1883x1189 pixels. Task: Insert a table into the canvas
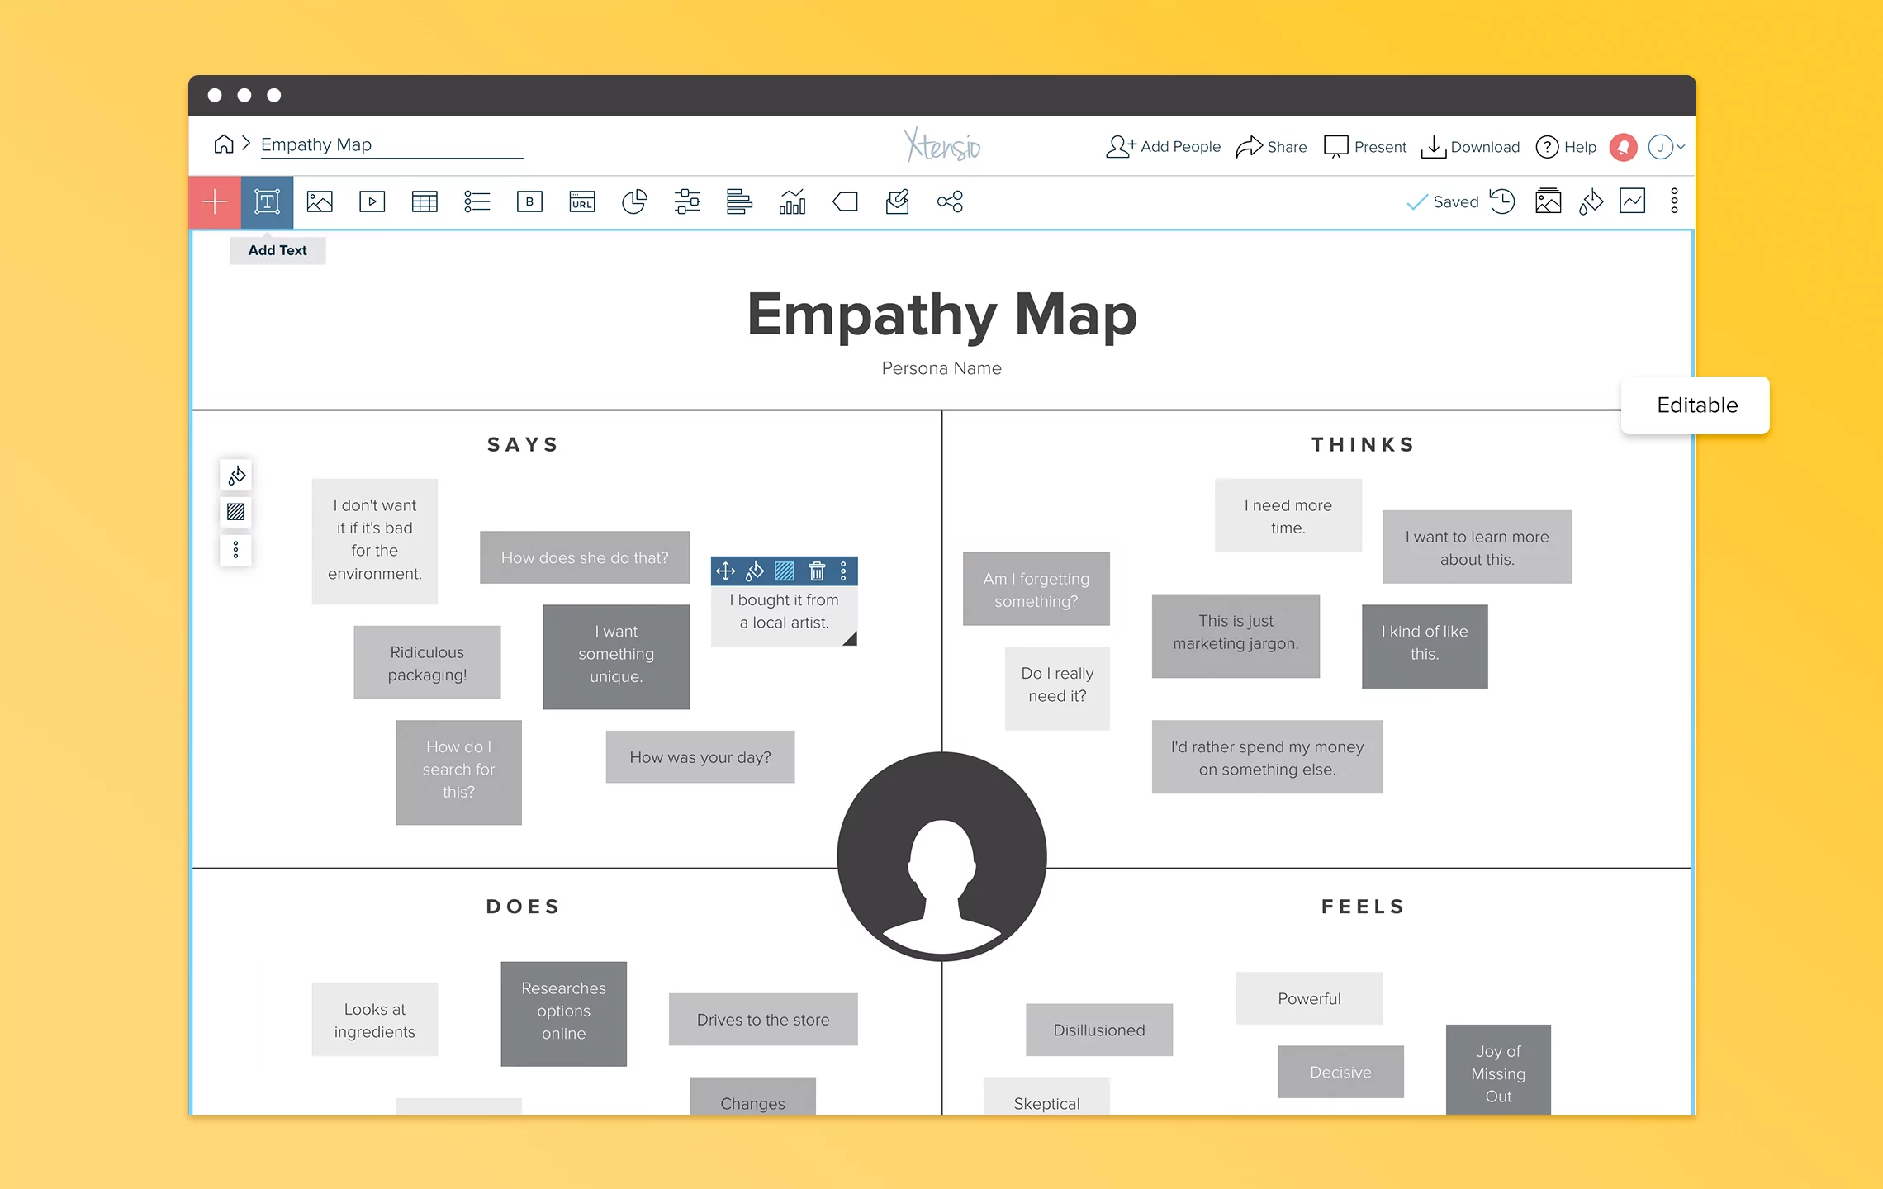click(x=425, y=201)
